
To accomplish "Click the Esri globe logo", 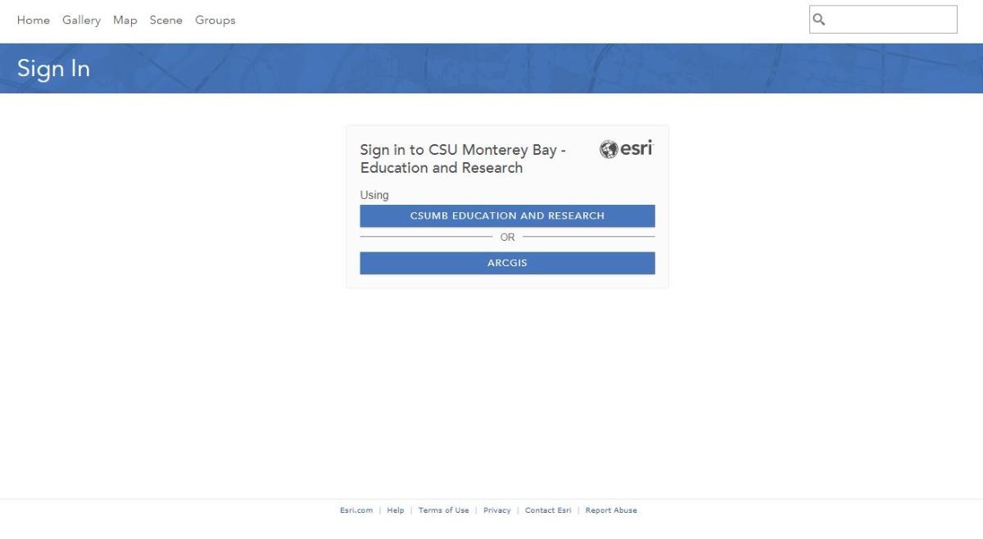I will [x=625, y=149].
